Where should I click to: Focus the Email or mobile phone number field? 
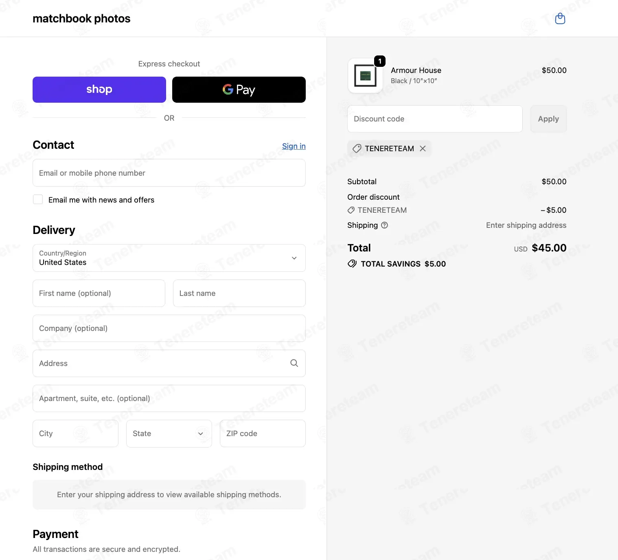pos(169,173)
